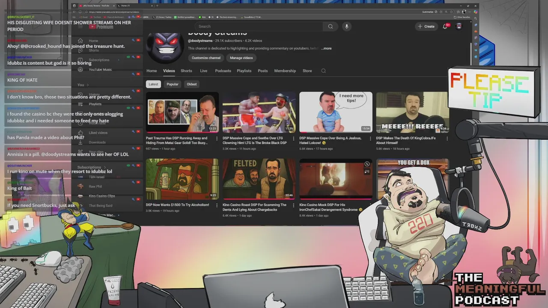This screenshot has height=308, width=548.
Task: Expand the You section chevron
Action: click(87, 85)
